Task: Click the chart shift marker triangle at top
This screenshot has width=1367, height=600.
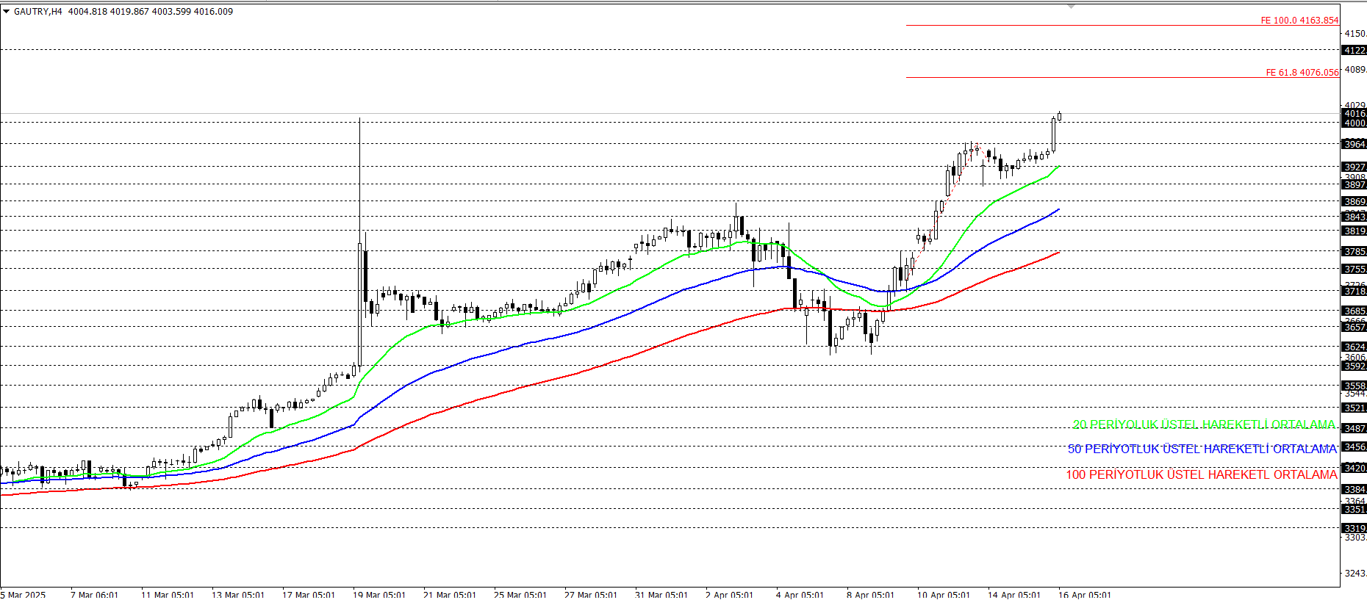Action: click(1071, 6)
